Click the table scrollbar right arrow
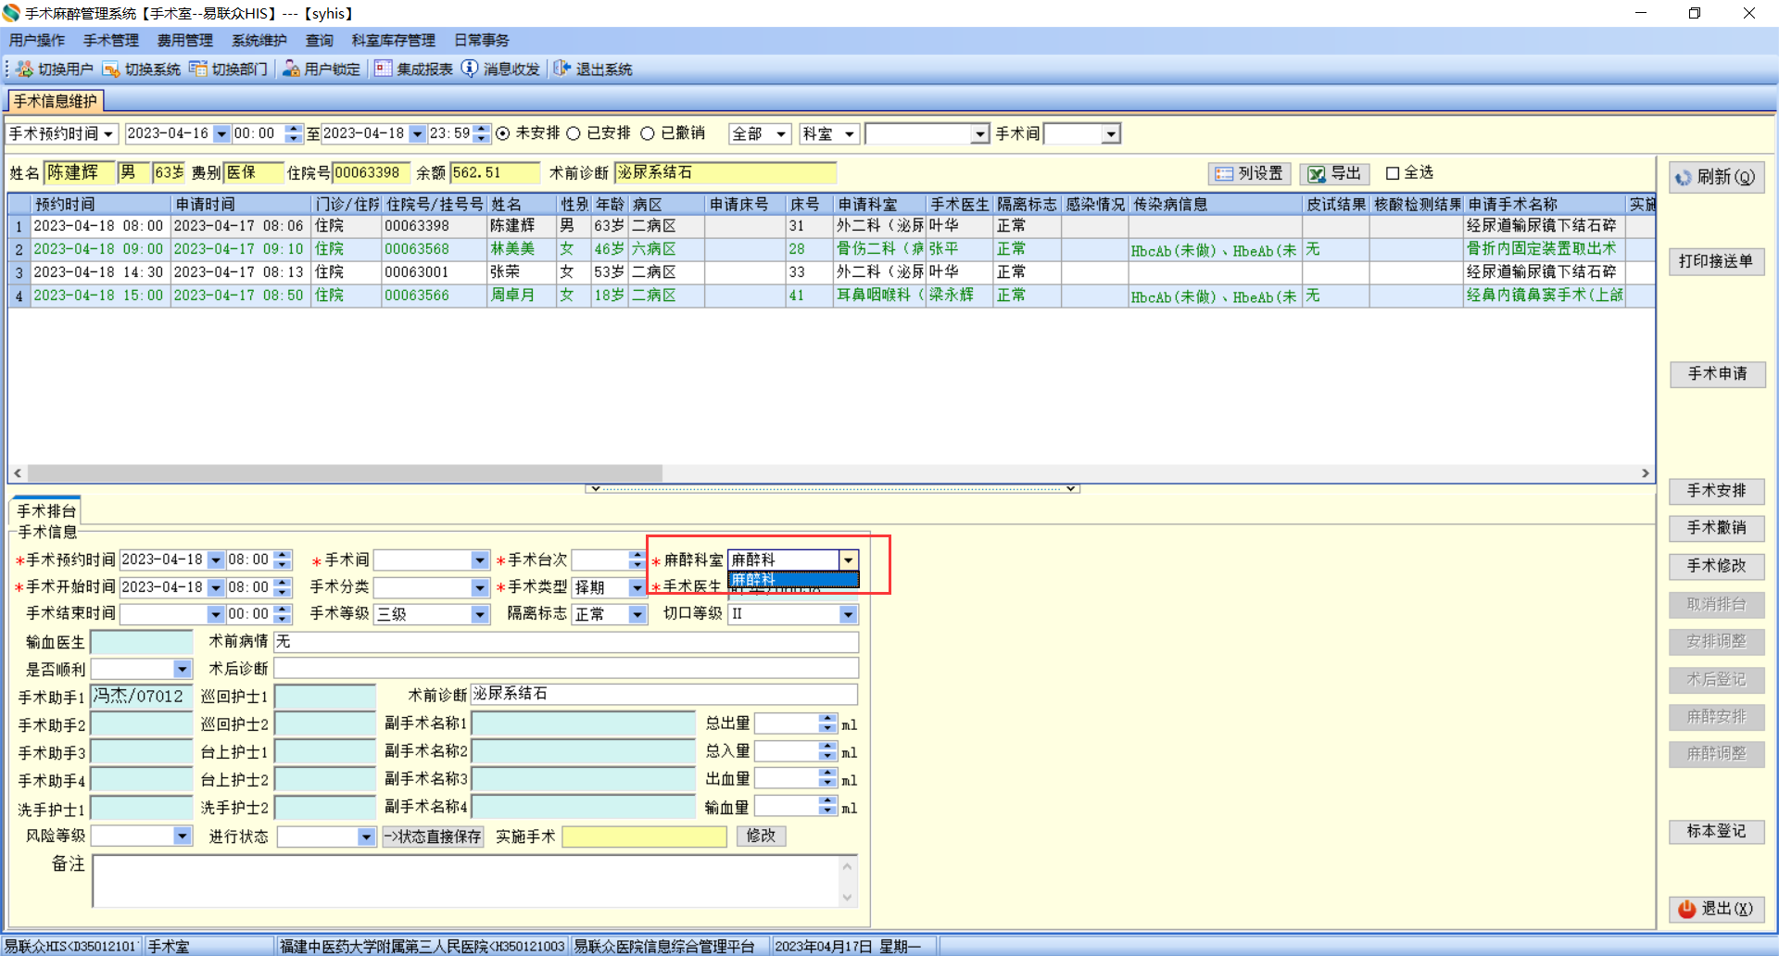This screenshot has width=1779, height=956. coord(1646,473)
